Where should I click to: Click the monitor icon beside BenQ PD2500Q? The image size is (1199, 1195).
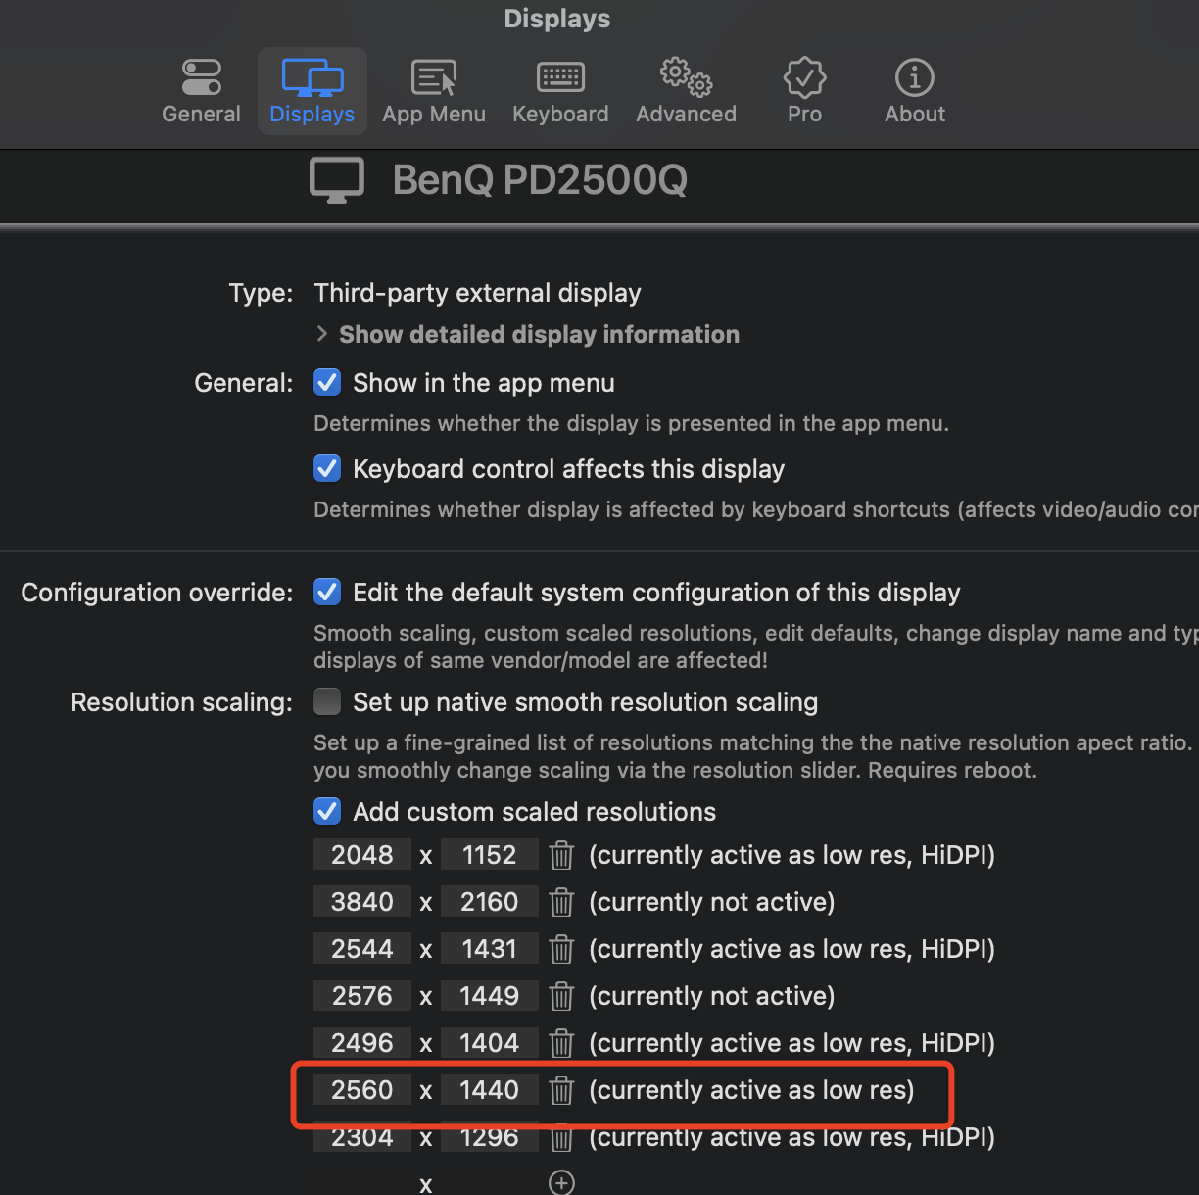coord(336,179)
